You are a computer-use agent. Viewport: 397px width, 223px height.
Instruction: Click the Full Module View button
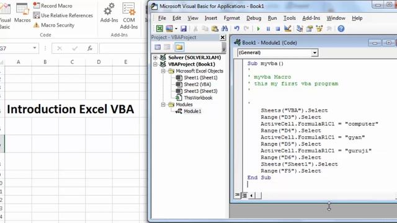pyautogui.click(x=244, y=195)
